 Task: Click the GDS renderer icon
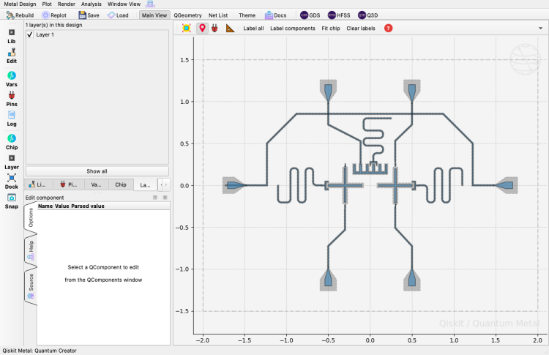pos(304,15)
